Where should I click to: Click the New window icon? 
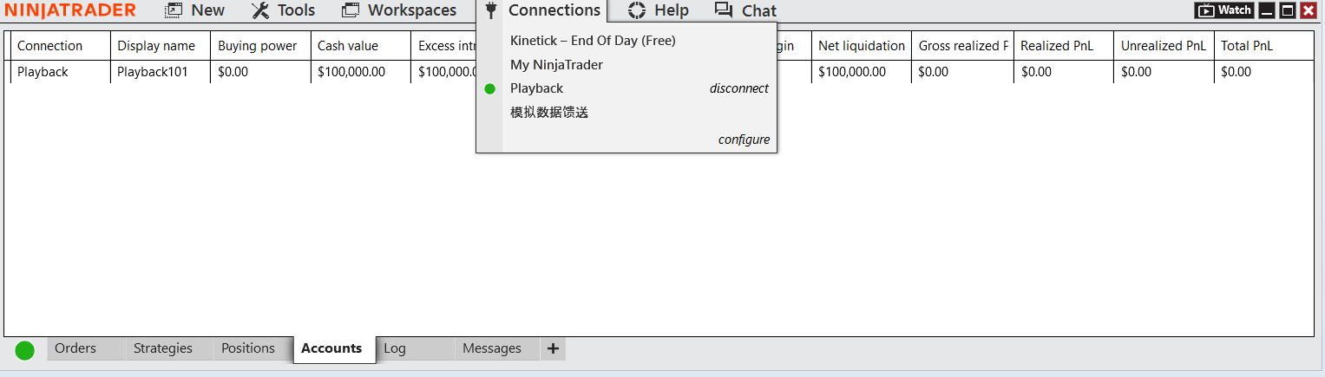[x=174, y=10]
